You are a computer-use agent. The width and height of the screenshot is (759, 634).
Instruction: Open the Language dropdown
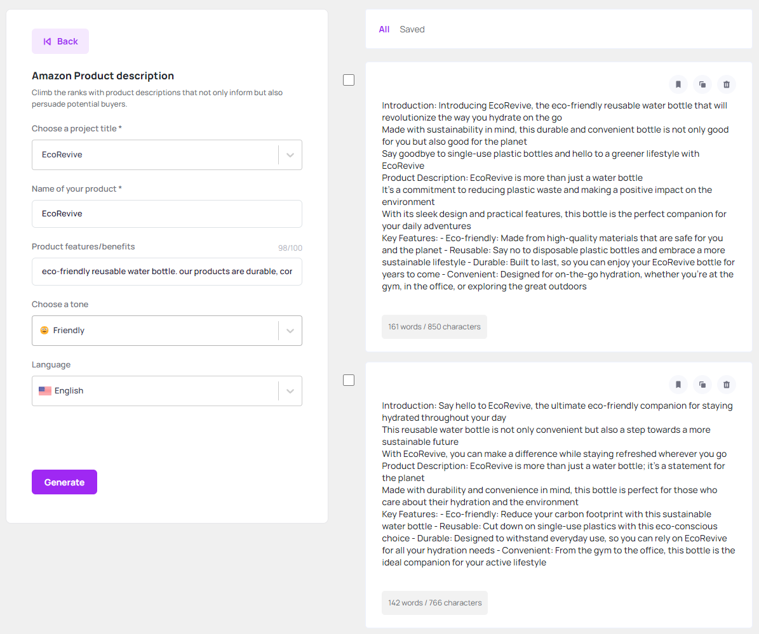(167, 391)
